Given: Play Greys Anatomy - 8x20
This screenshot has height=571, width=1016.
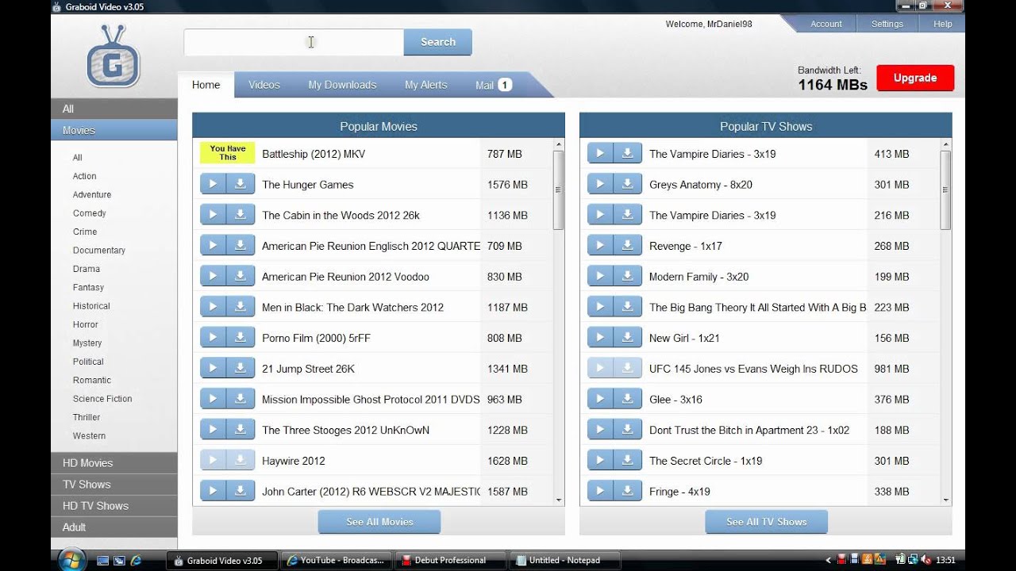Looking at the screenshot, I should pos(600,185).
